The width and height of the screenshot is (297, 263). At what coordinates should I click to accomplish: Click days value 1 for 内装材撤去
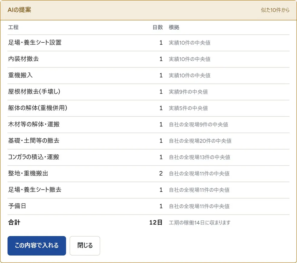[x=161, y=59]
